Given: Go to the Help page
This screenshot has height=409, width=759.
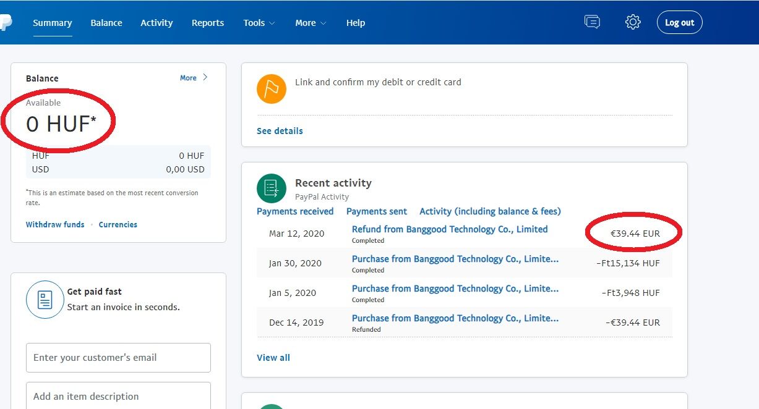Looking at the screenshot, I should pyautogui.click(x=356, y=23).
